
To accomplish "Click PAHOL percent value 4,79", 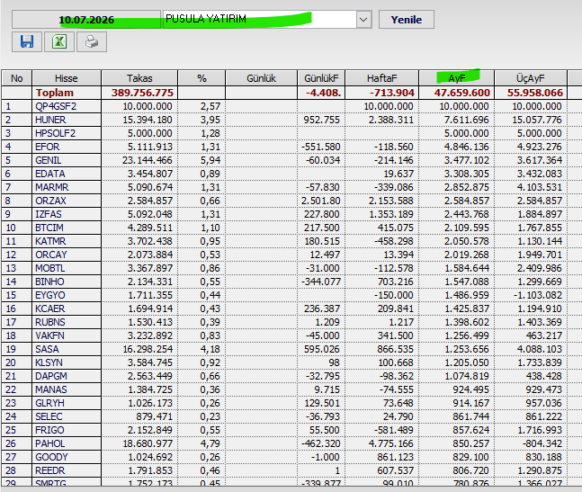I will tap(210, 443).
